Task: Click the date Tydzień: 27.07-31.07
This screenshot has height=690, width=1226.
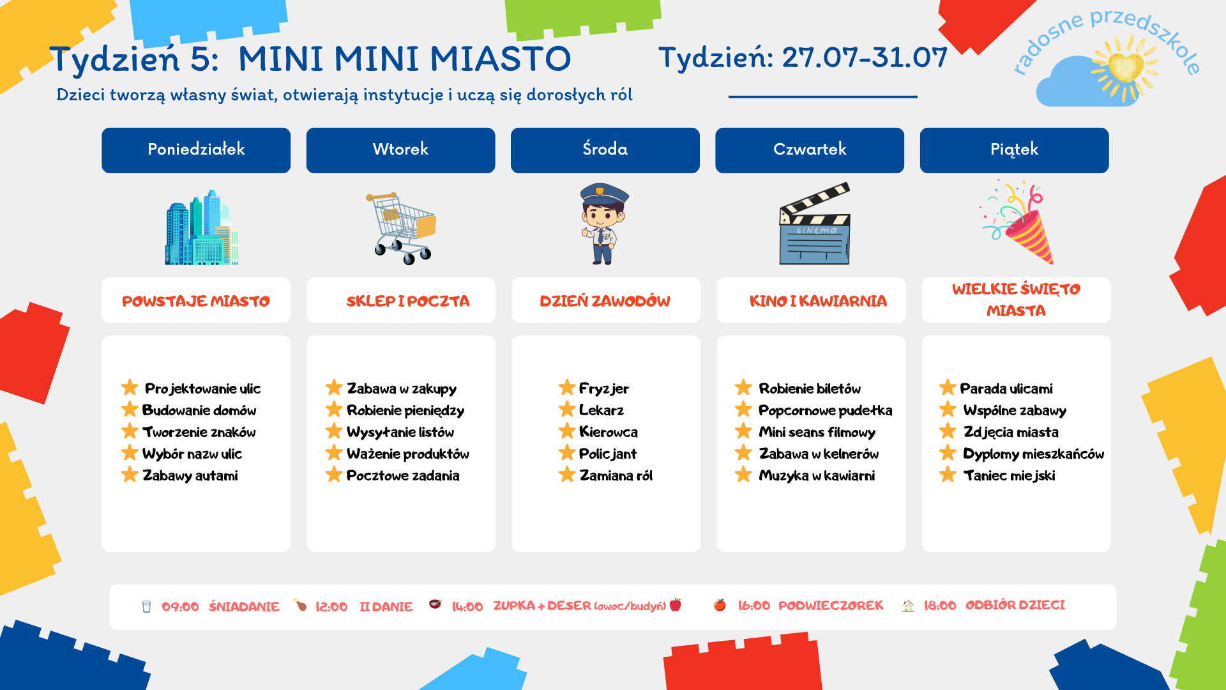Action: [x=803, y=57]
